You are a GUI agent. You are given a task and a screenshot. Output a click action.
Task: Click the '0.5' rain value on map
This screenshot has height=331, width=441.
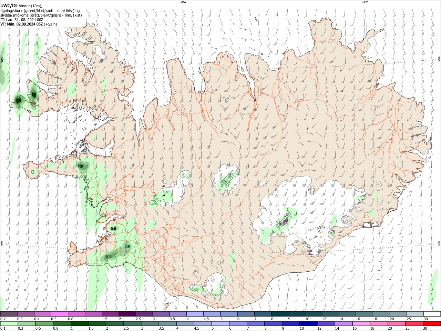[113, 229]
